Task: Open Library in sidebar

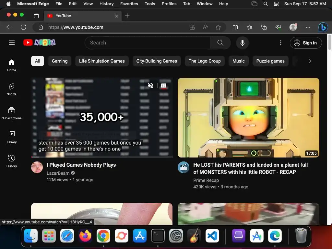Action: tap(12, 137)
